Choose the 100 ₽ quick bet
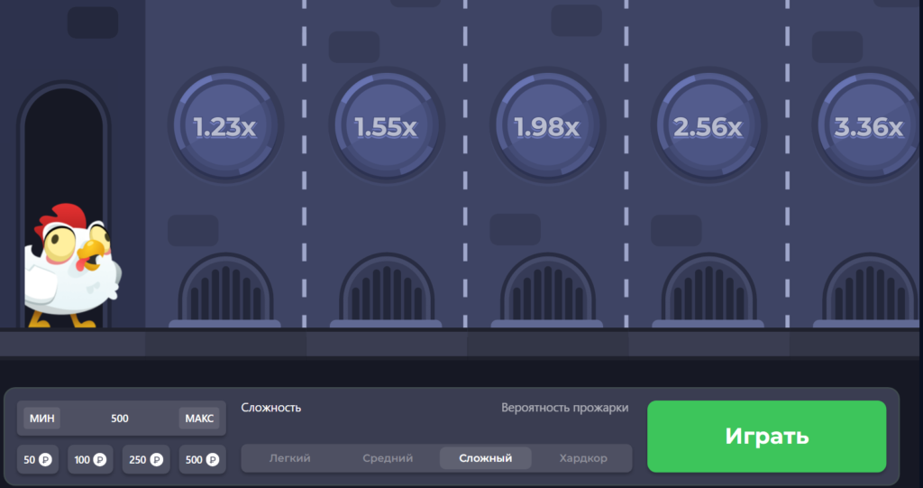 [x=90, y=460]
